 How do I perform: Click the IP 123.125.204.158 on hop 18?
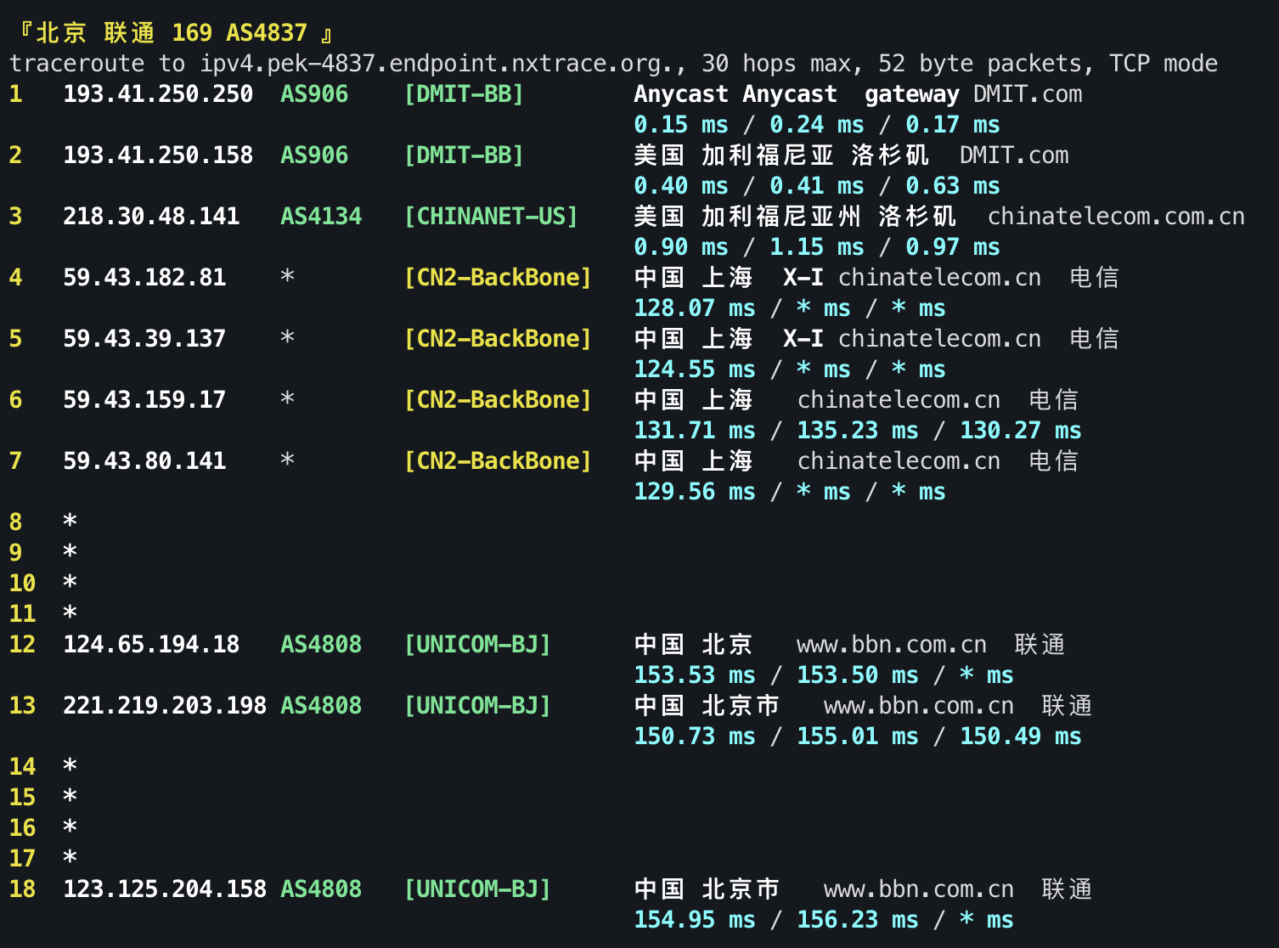point(164,889)
